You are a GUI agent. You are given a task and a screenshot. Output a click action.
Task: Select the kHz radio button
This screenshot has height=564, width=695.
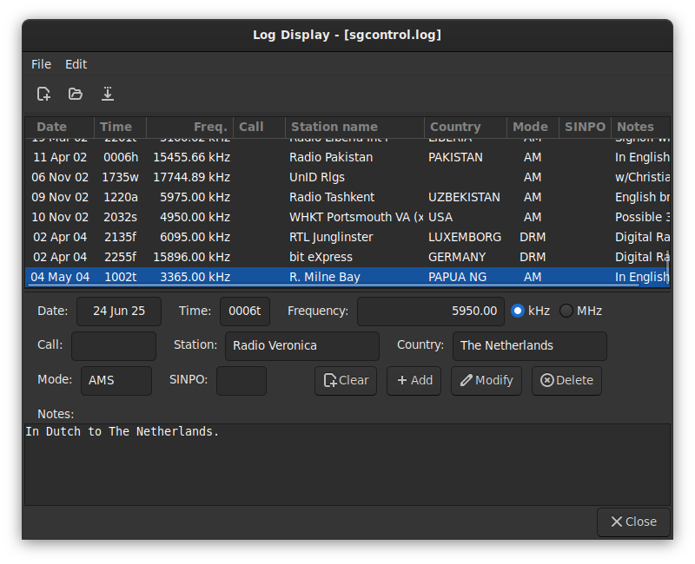click(x=517, y=311)
